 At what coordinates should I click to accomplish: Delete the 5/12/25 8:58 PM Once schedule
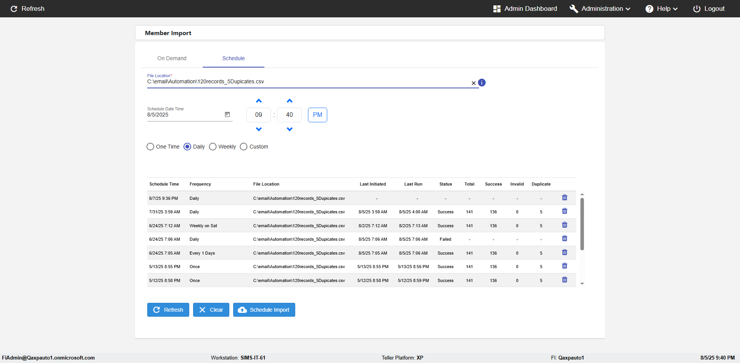point(565,280)
